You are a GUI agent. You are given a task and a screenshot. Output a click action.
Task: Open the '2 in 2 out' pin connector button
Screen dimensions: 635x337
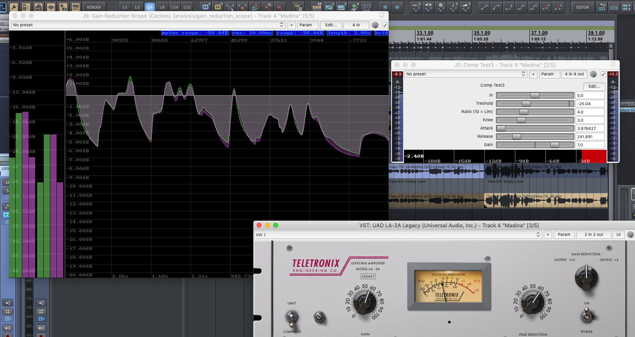tap(594, 235)
